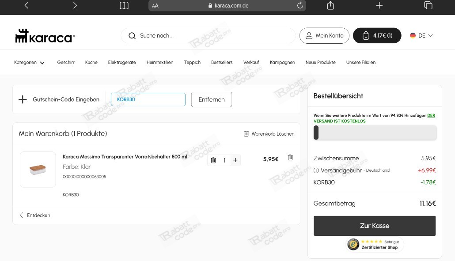Go forward with browser forward arrow

[x=75, y=5]
